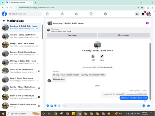155x116 pixels.
Task: Send a thumbs-up like
Action: 148,105
